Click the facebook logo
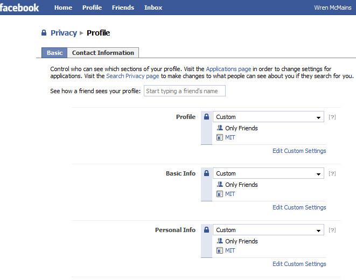 (x=19, y=8)
